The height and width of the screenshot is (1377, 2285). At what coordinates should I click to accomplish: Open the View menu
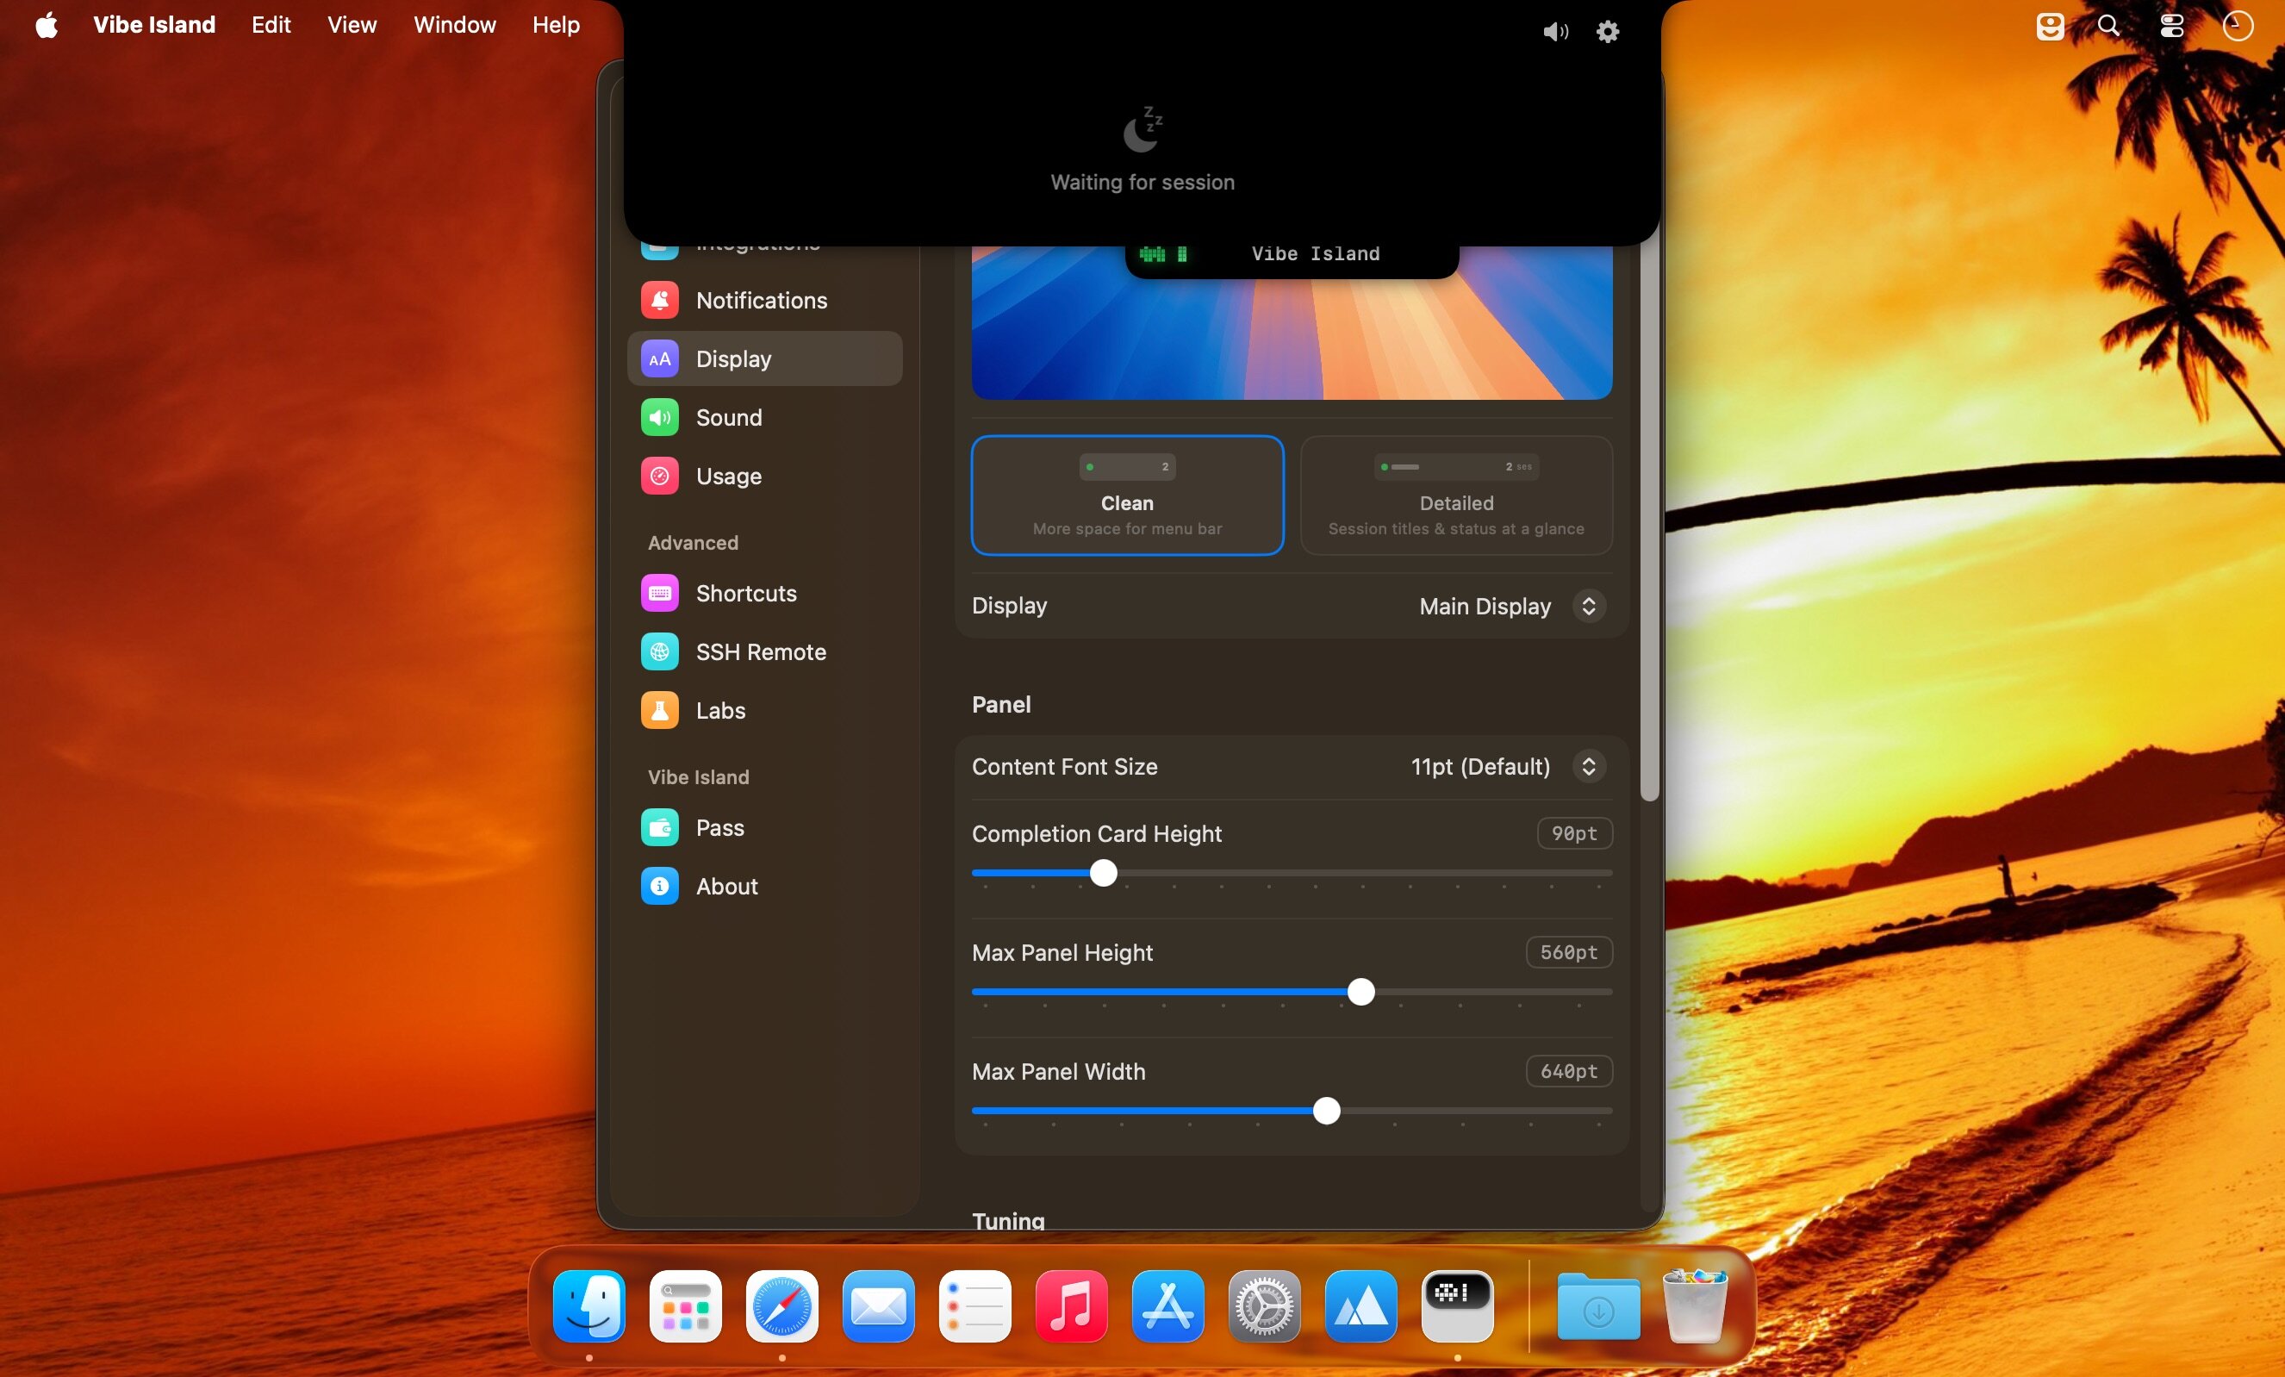point(352,25)
